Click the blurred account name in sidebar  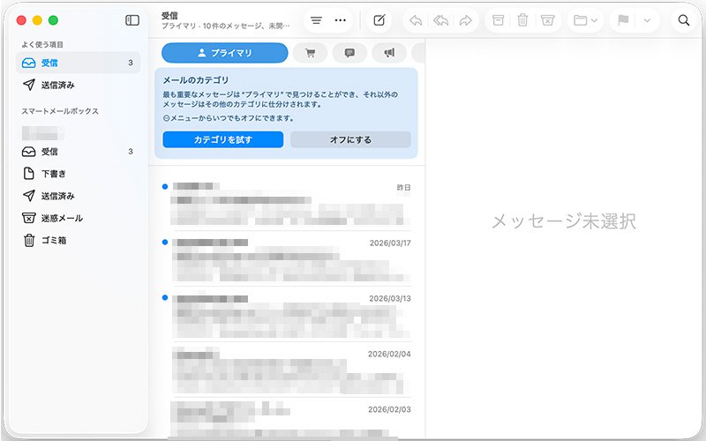point(42,133)
